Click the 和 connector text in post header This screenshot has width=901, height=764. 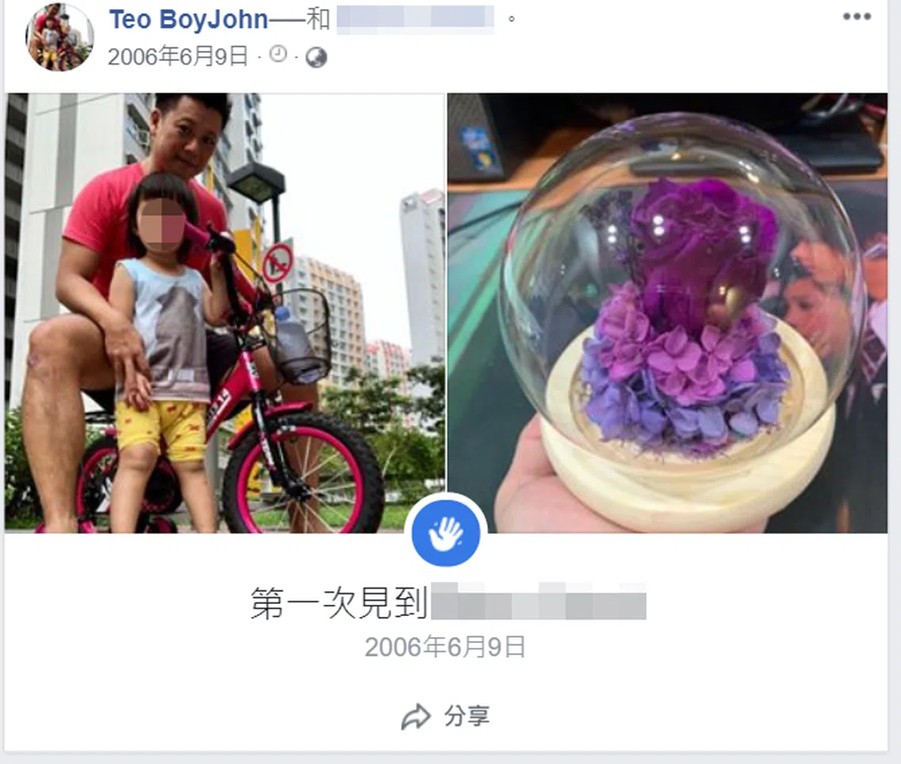pos(318,19)
